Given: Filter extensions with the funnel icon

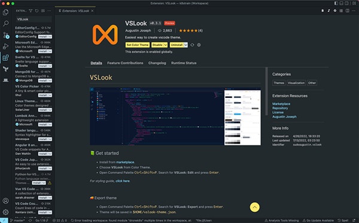Looking at the screenshot, I should point(31,11).
